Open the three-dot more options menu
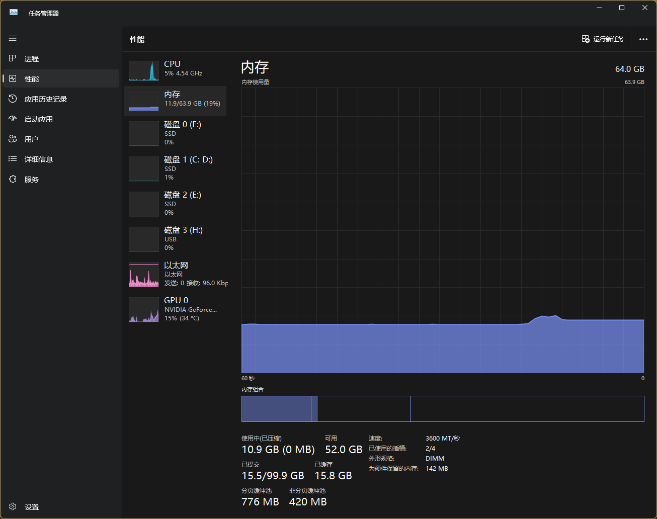The height and width of the screenshot is (519, 657). pyautogui.click(x=643, y=39)
